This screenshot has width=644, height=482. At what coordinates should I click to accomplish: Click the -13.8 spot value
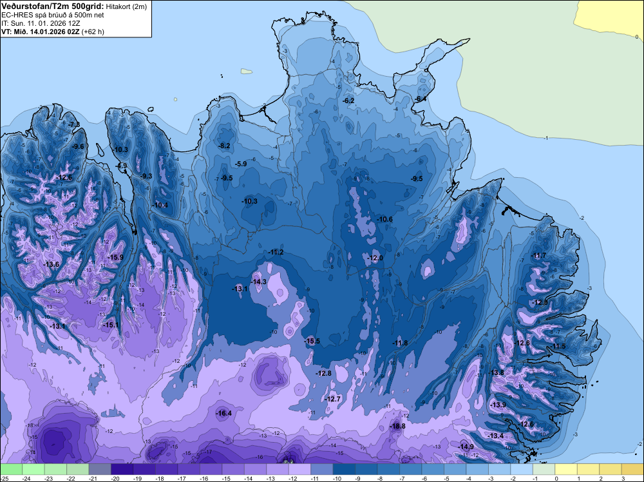pos(496,372)
